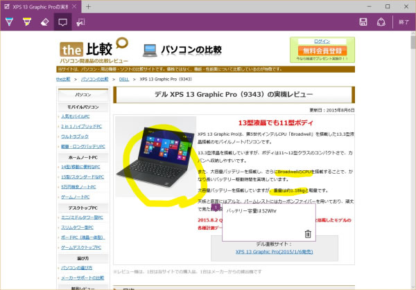The image size is (416, 290).
Task: Open XPS 13 Graphic Pro(2015/1/6発売) Dell link
Action: click(275, 252)
